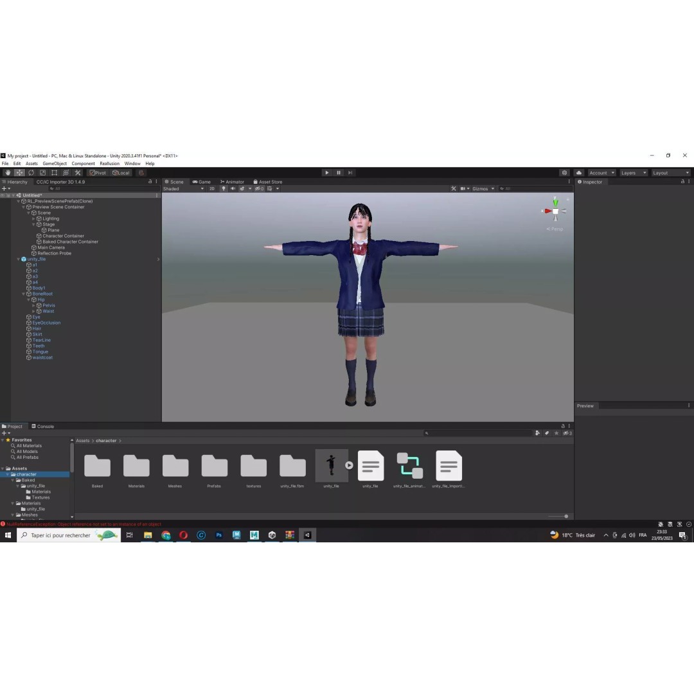Select the Hand tool in the toolbar
Image resolution: width=694 pixels, height=694 pixels.
click(x=8, y=173)
